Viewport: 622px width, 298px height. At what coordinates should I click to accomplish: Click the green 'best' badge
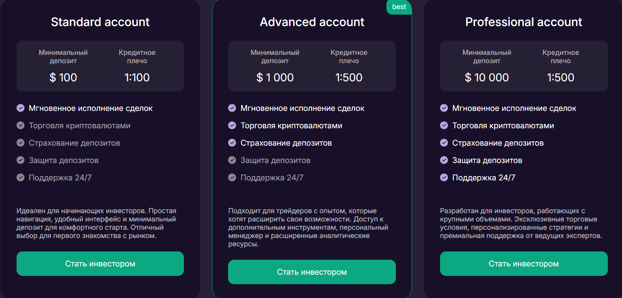399,7
